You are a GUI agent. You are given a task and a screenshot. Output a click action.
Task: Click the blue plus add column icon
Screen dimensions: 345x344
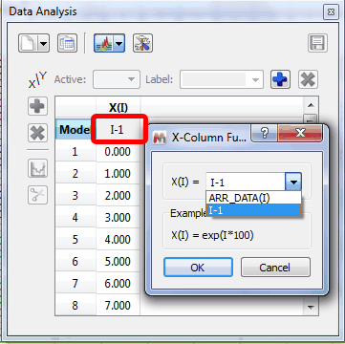[x=280, y=79]
